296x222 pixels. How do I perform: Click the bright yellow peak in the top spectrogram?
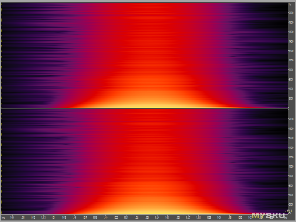[148, 104]
